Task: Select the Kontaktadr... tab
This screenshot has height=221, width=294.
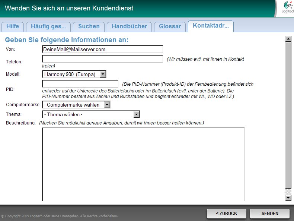Action: coord(211,26)
